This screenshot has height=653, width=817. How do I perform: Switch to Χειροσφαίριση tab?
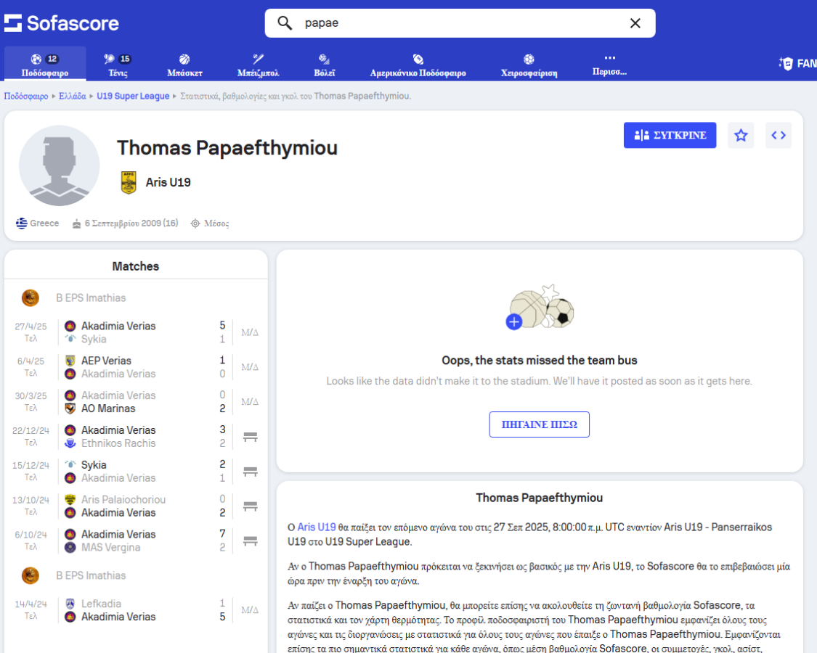tap(529, 65)
